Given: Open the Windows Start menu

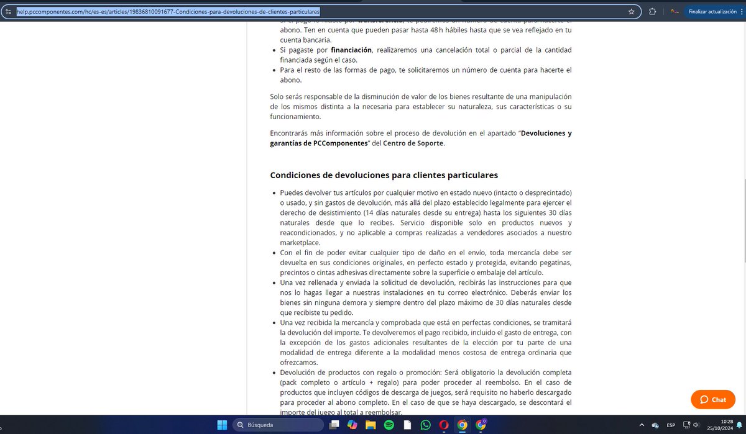Looking at the screenshot, I should [x=222, y=425].
